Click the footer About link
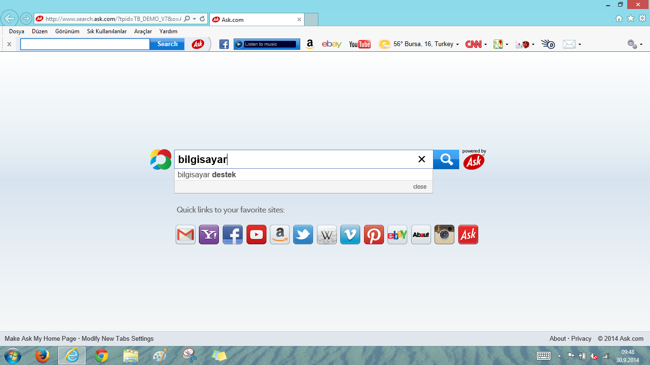 click(558, 339)
